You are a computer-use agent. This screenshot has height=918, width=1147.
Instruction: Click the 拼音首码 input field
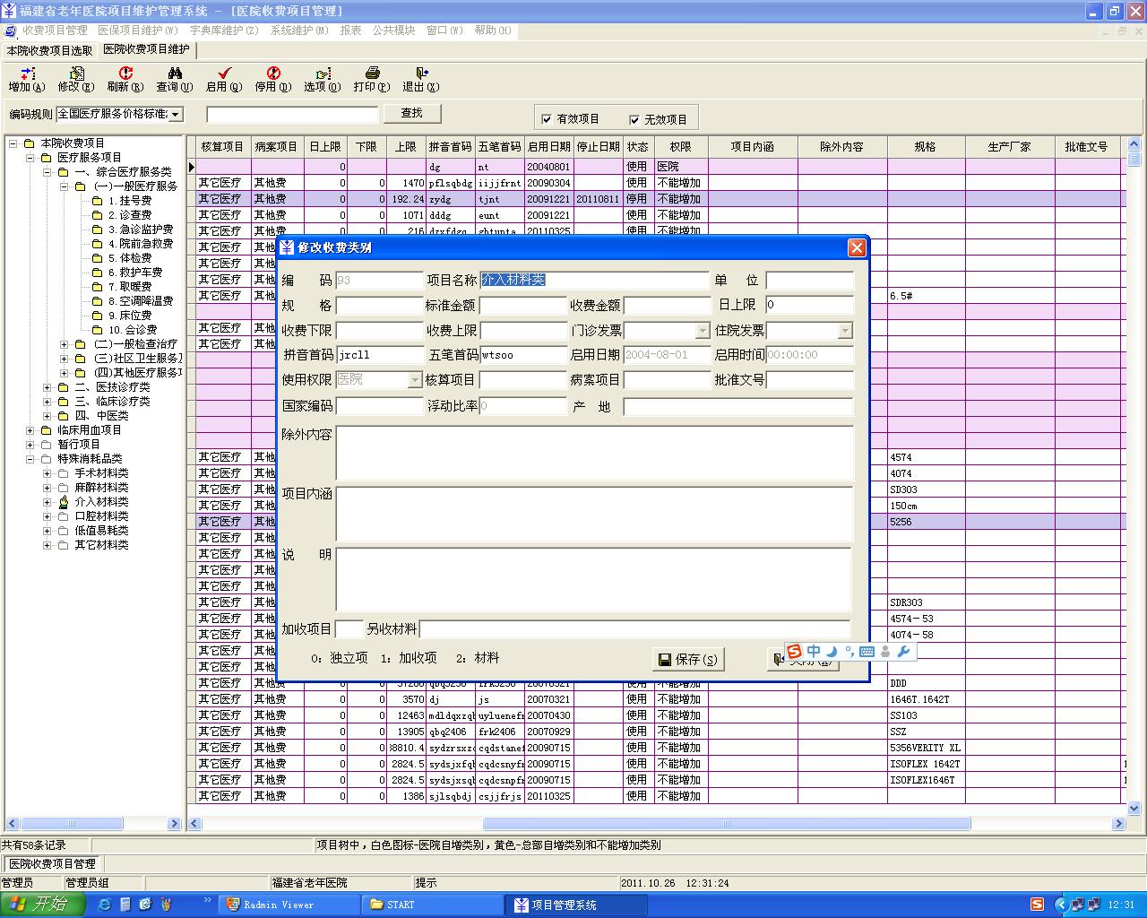pos(379,355)
